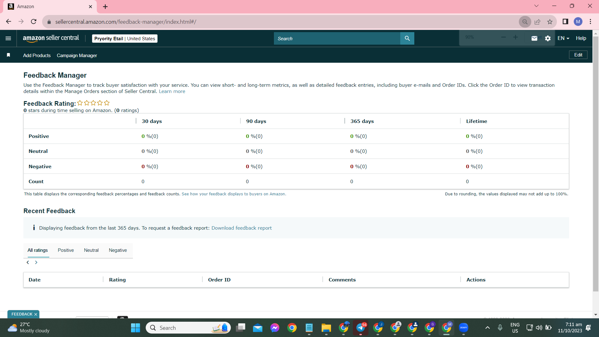Screen dimensions: 599x337
Task: Switch to the Positive feedback tab
Action: [x=66, y=250]
